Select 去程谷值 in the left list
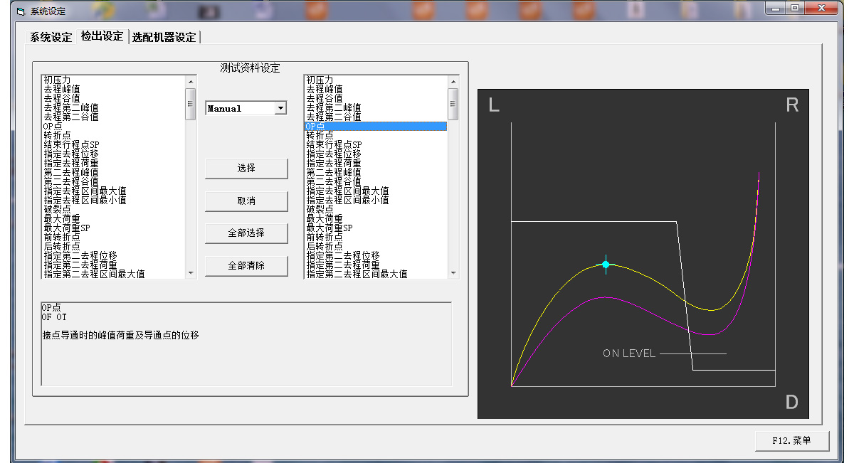Screen dimensions: 854x463 113,98
